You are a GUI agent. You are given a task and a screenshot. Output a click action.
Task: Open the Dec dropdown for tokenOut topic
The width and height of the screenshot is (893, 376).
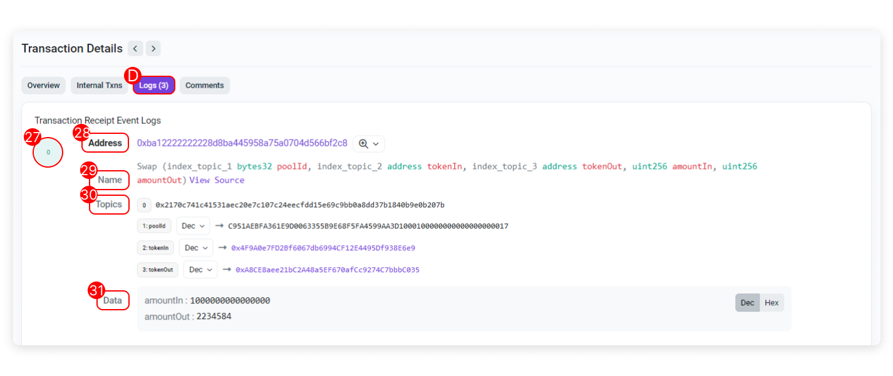[200, 270]
